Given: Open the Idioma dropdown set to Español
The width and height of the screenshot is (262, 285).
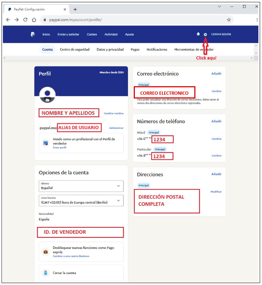Looking at the screenshot, I should (81, 186).
